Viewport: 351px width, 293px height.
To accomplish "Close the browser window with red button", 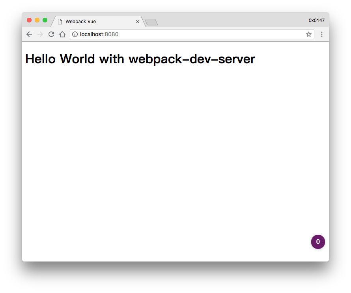I will [29, 20].
